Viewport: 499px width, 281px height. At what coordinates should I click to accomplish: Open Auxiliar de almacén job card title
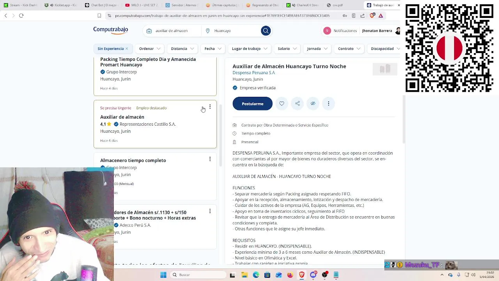[x=122, y=117]
